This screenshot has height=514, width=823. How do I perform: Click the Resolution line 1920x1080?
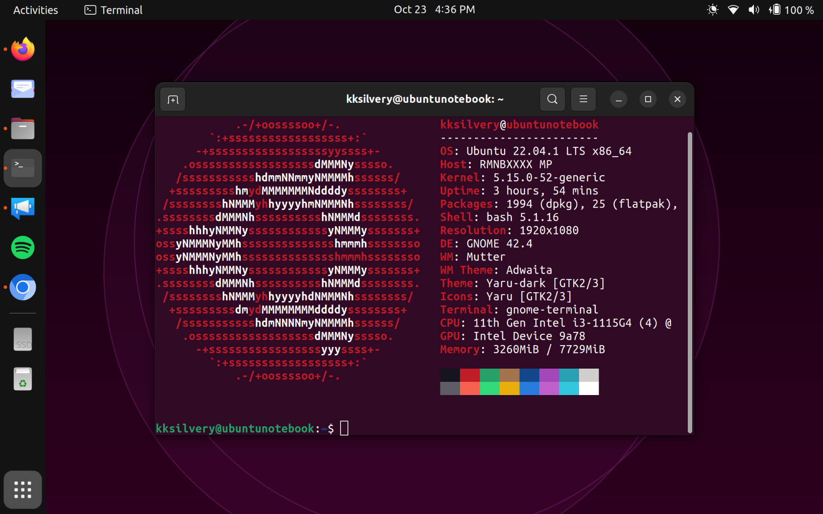coord(509,231)
